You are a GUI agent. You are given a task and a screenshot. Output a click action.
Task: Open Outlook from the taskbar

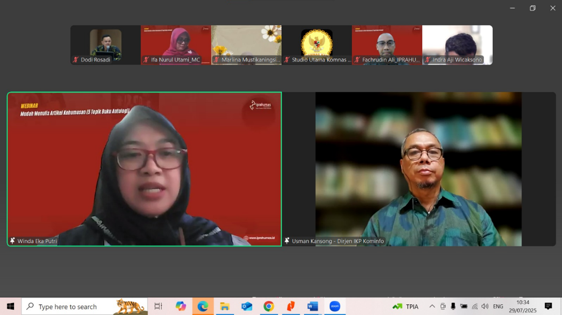[x=247, y=306]
